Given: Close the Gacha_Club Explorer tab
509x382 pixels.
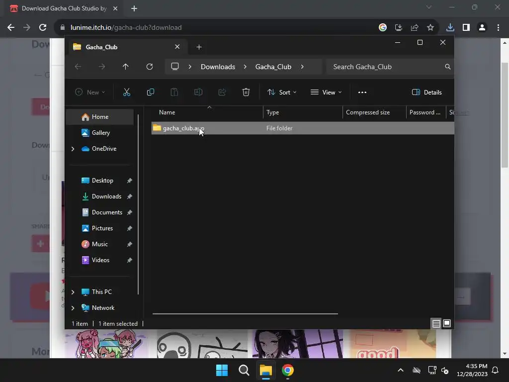Looking at the screenshot, I should click(177, 47).
